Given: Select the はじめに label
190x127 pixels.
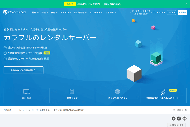Looking at the screenshot, I should point(26,98).
